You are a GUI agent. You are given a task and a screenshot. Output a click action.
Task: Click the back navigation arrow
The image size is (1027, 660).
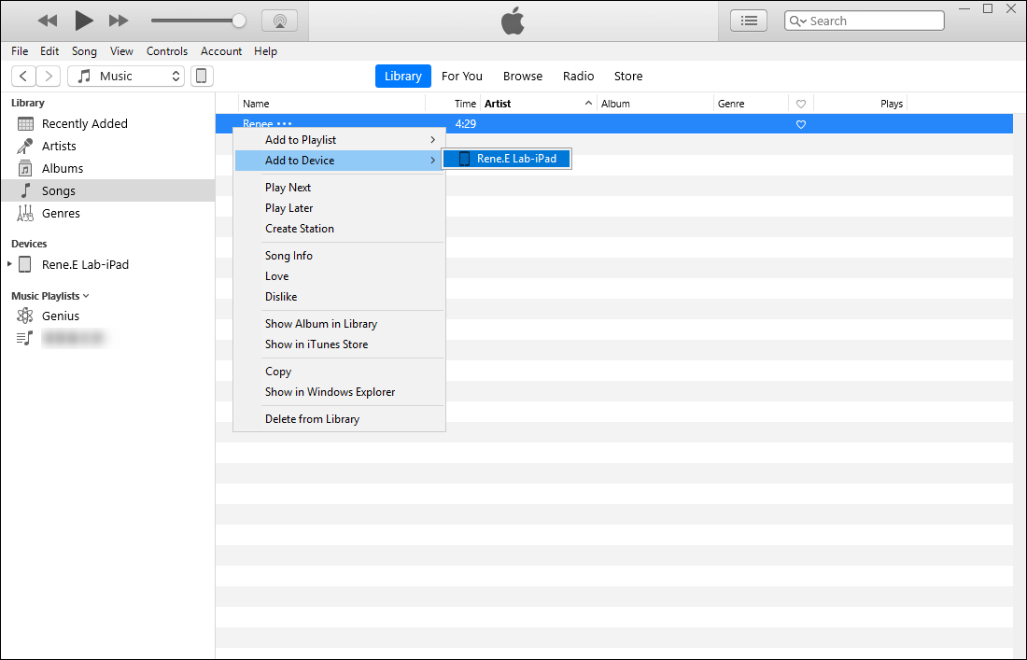tap(23, 76)
